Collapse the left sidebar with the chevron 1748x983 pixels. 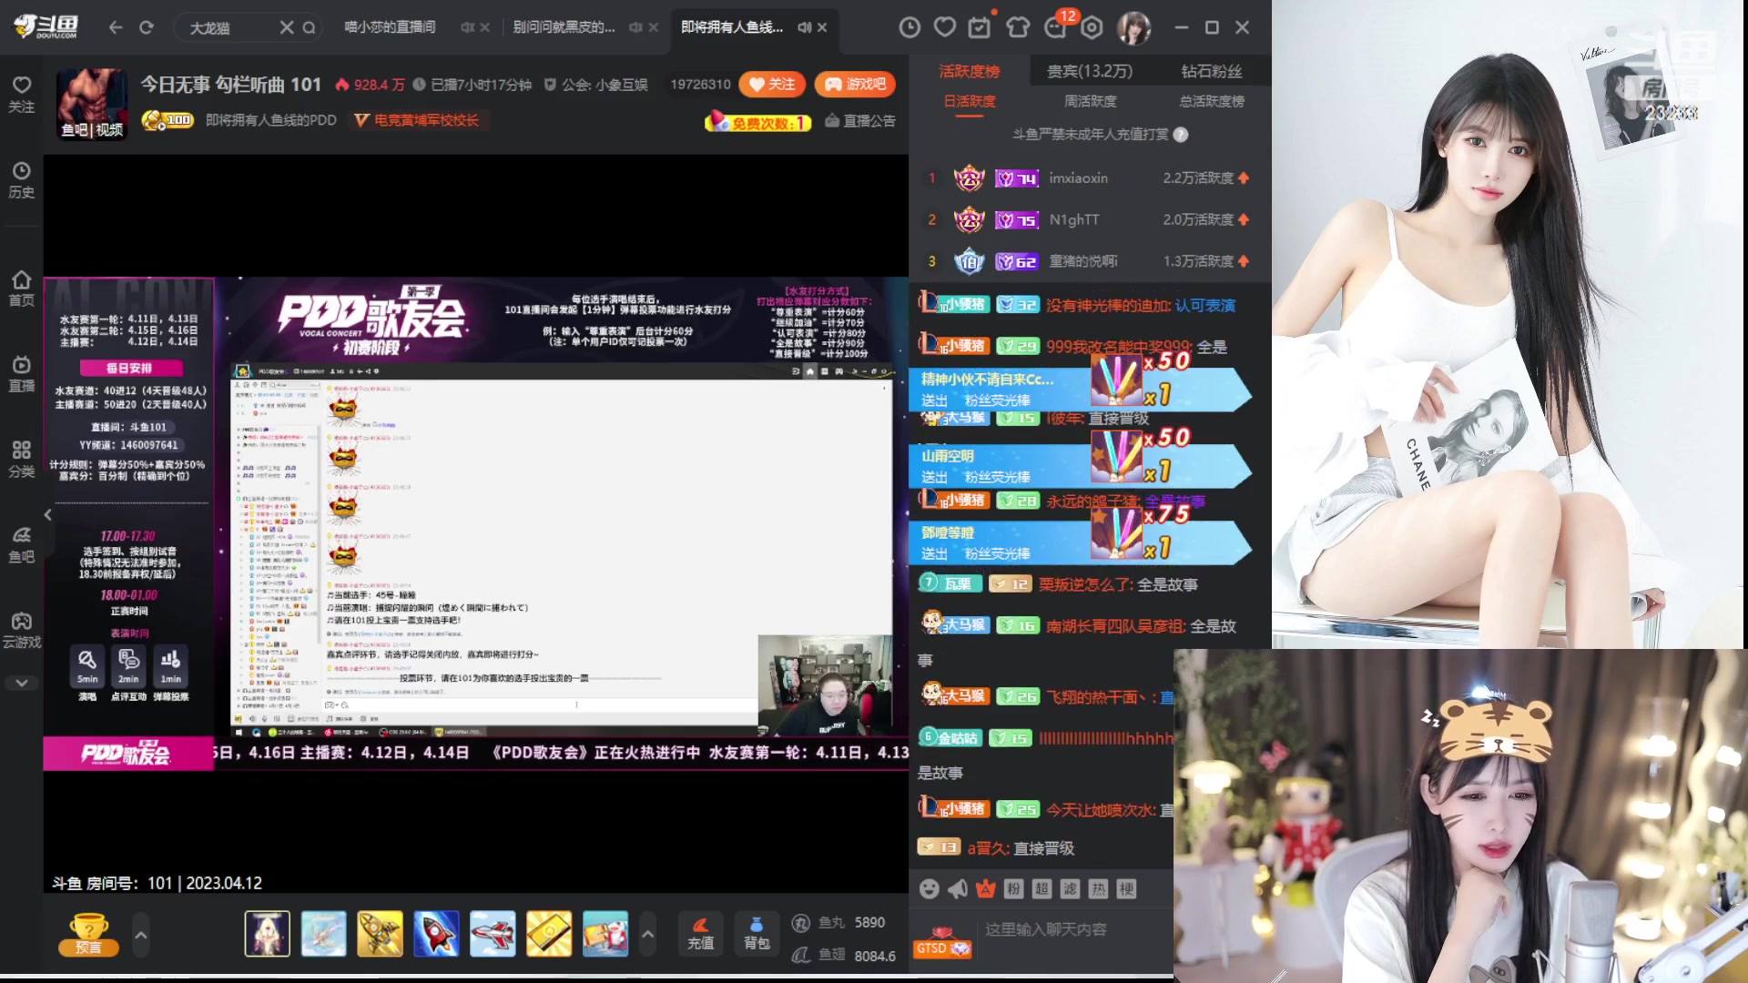pyautogui.click(x=47, y=514)
